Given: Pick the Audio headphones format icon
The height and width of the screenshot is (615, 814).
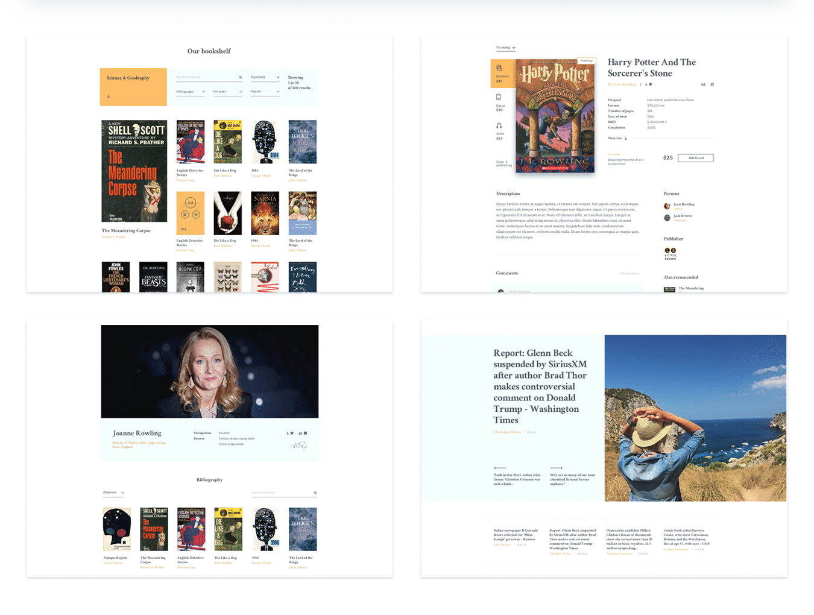Looking at the screenshot, I should tap(499, 125).
